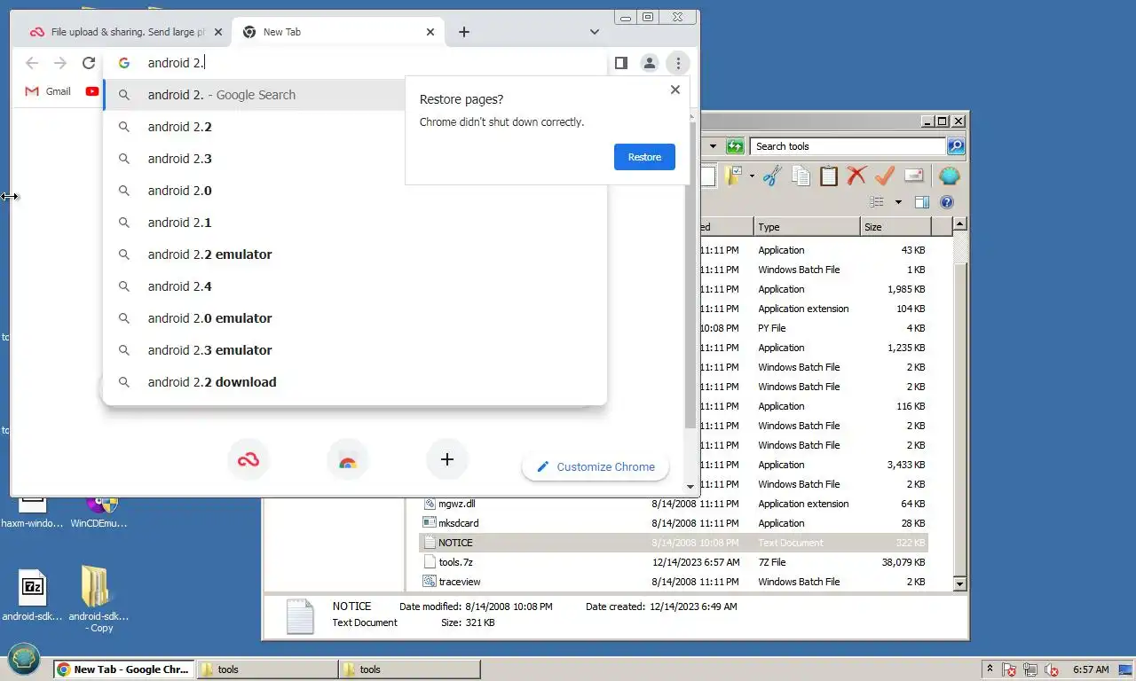Image resolution: width=1136 pixels, height=681 pixels.
Task: Click the Explorer change view icon
Action: 878,202
